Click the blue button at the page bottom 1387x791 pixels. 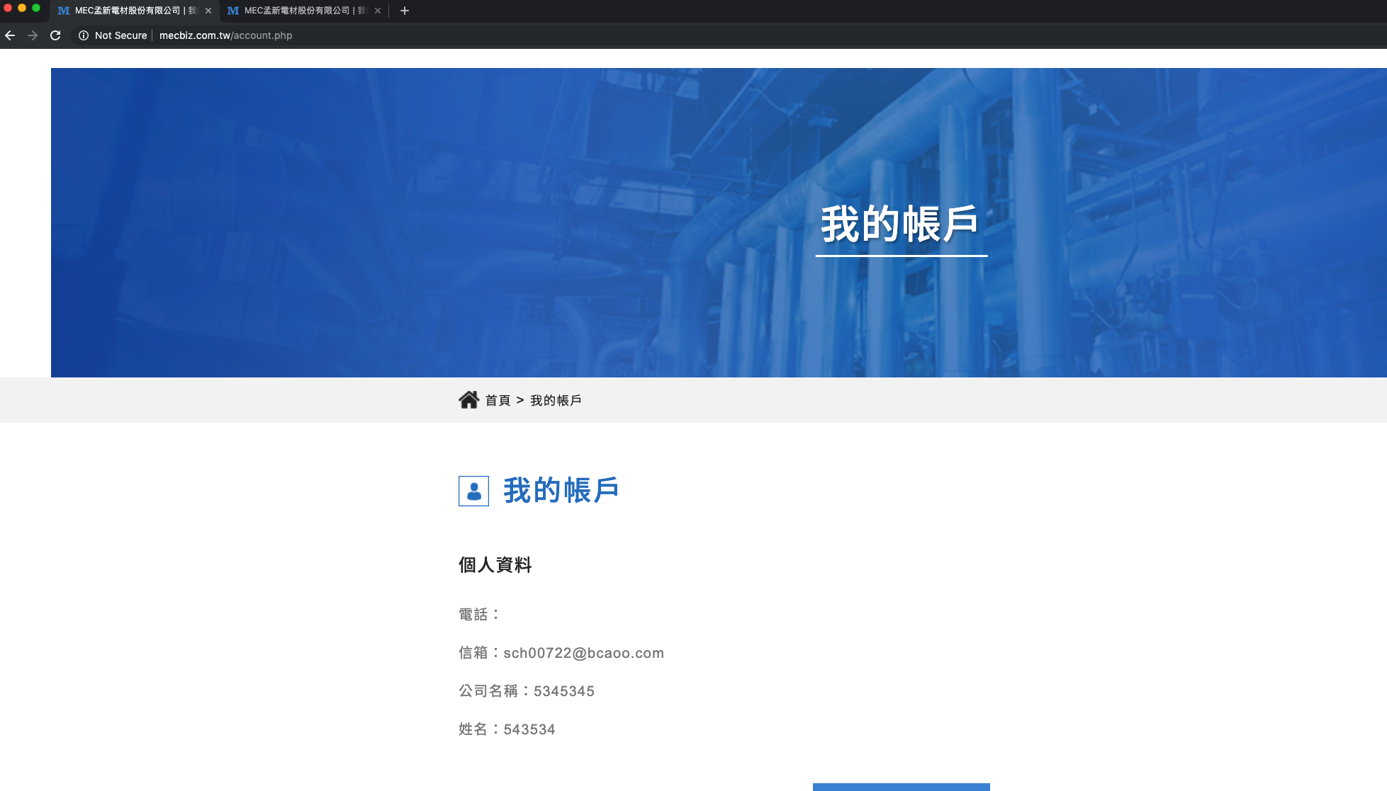click(x=901, y=787)
